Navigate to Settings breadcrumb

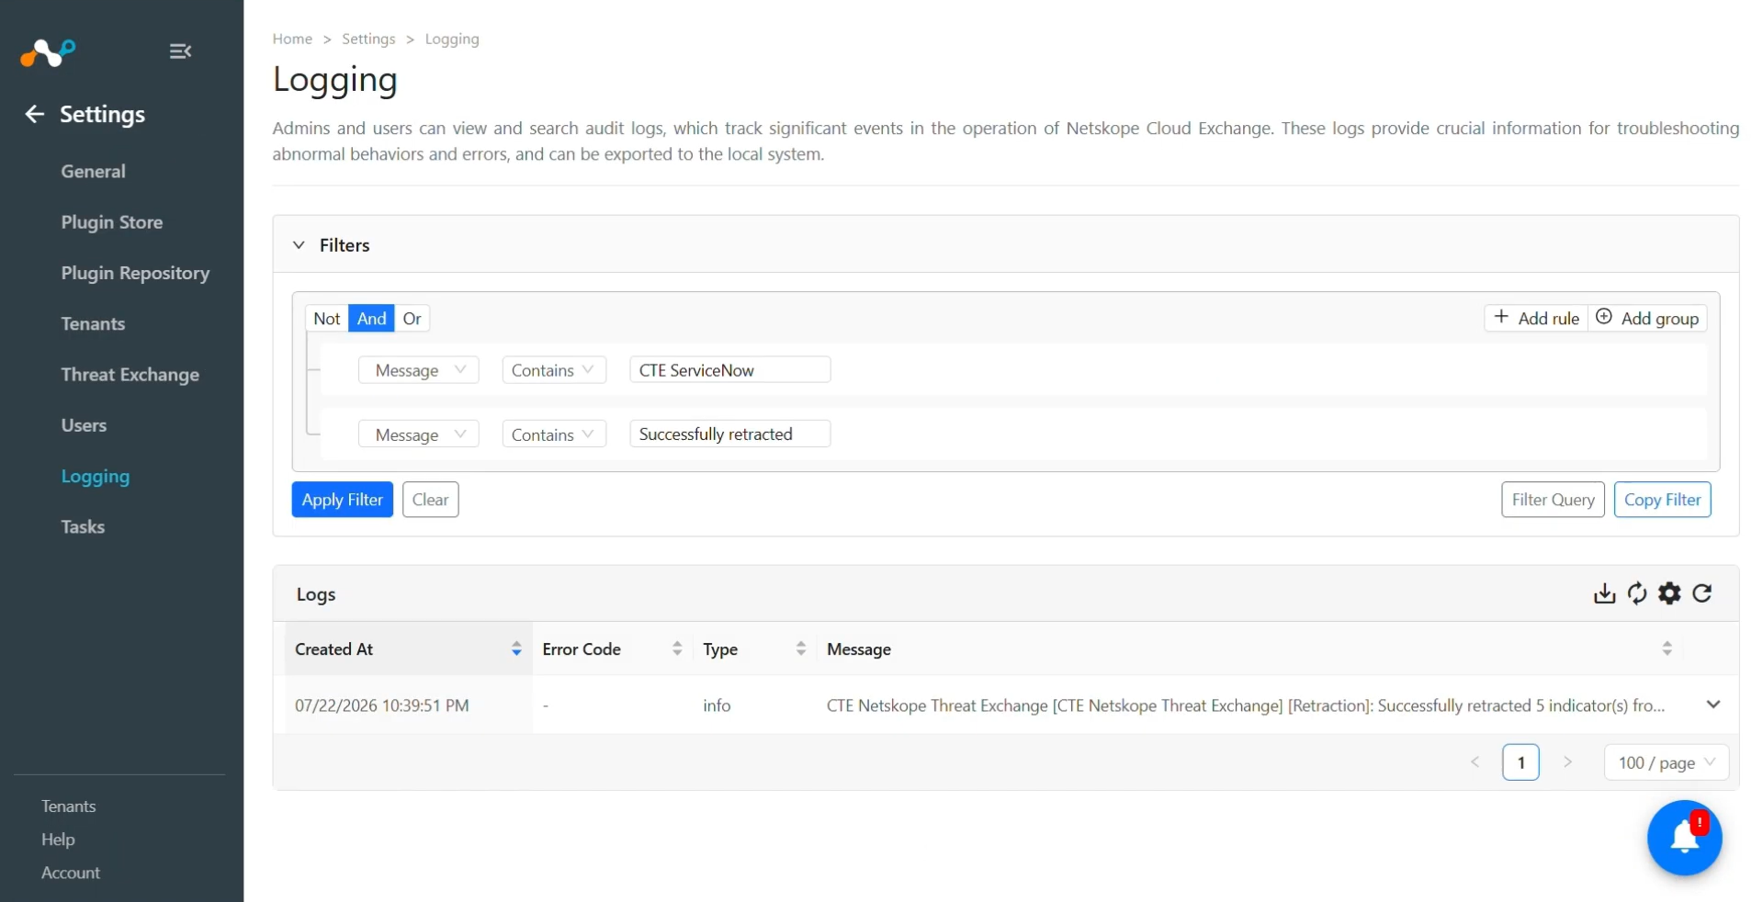click(x=368, y=39)
